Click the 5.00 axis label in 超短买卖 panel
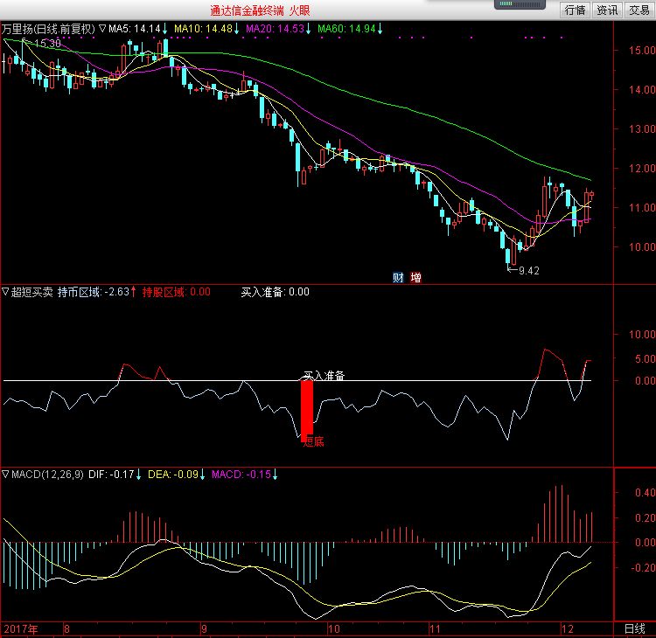This screenshot has width=656, height=638. click(x=646, y=358)
